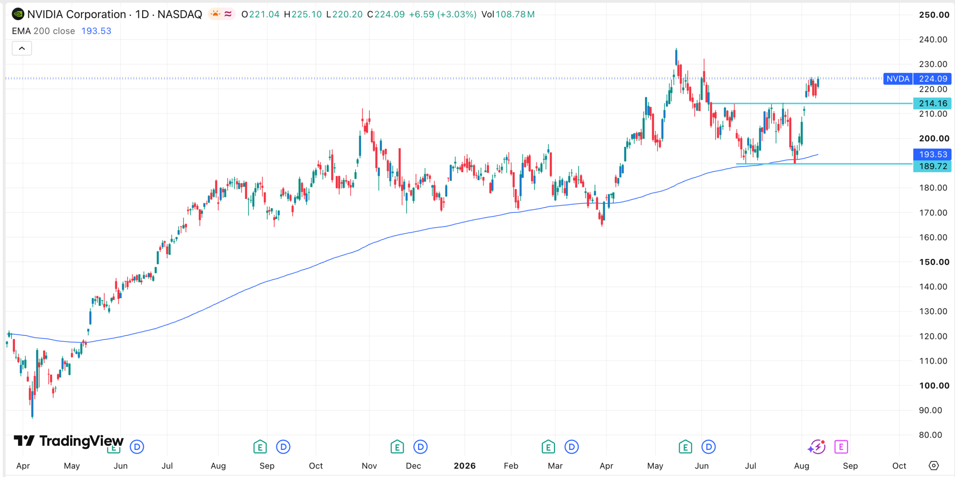Click the orange sun market-status icon
955x477 pixels.
(215, 14)
